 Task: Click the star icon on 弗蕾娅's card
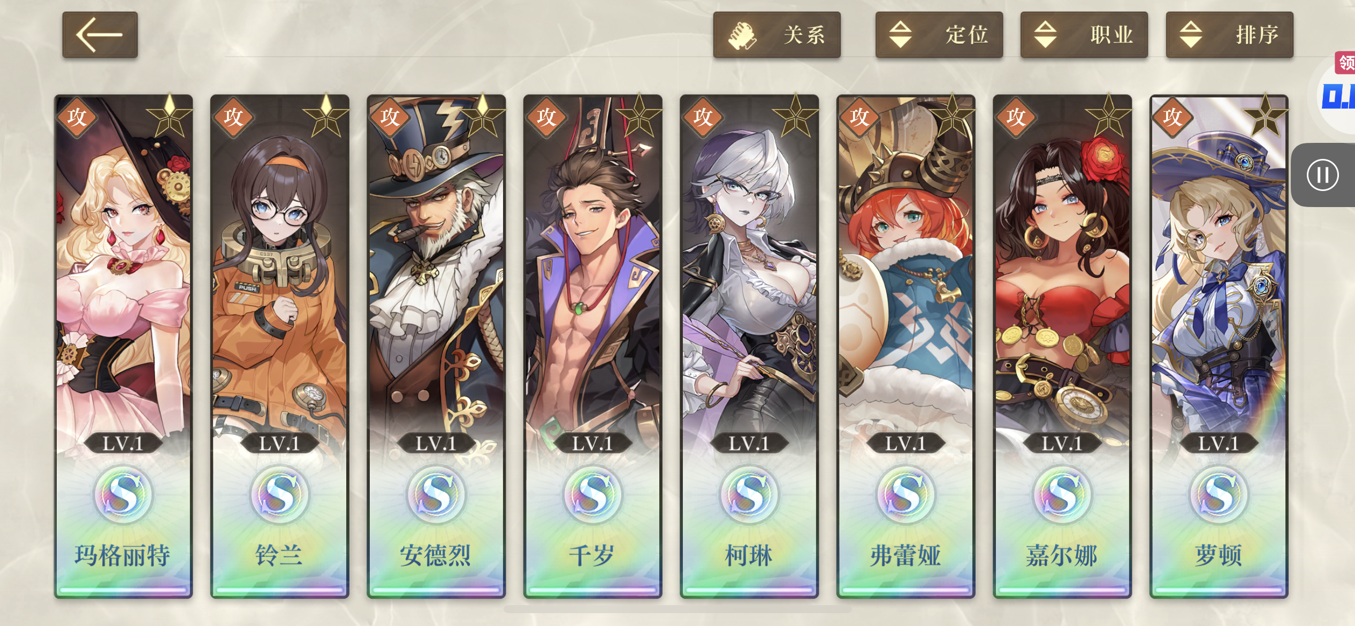[x=951, y=116]
